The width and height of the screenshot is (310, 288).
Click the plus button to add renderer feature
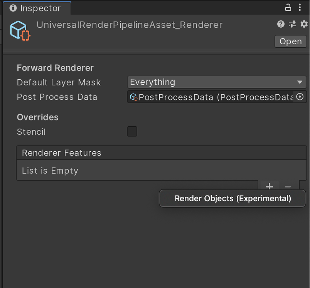(270, 186)
